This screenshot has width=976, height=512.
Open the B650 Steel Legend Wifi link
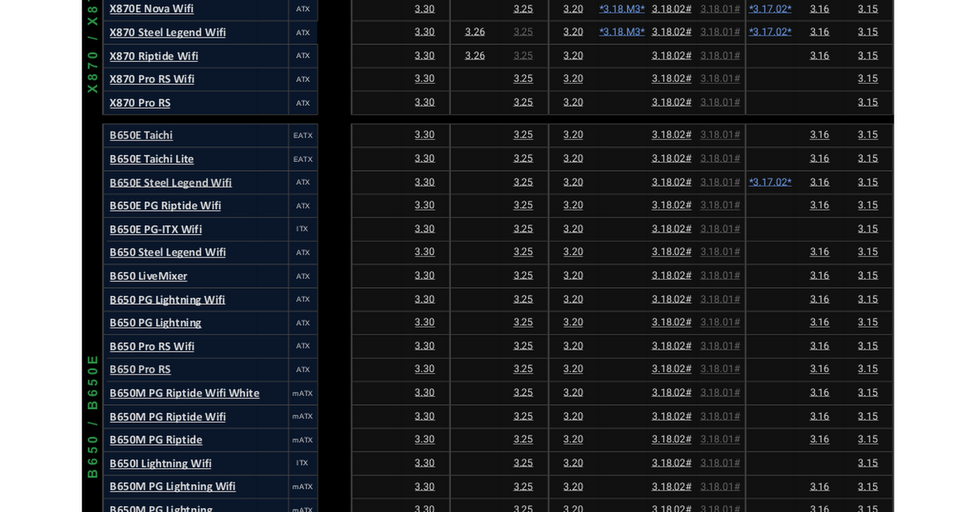click(x=168, y=253)
